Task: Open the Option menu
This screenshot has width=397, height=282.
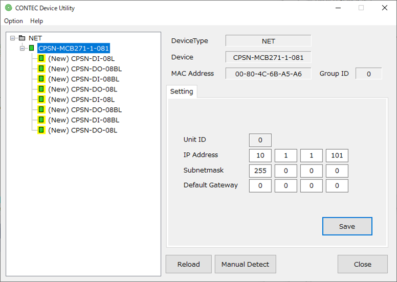Action: coord(13,21)
